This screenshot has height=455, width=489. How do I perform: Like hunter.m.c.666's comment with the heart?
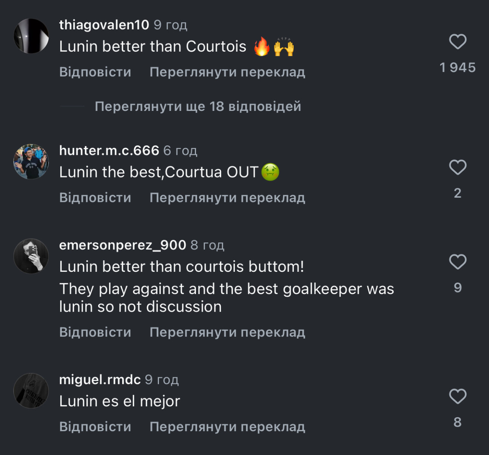(457, 167)
